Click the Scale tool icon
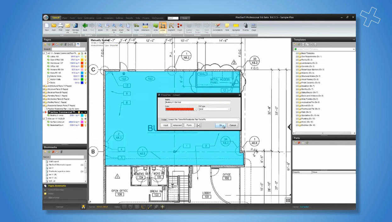This screenshot has width=392, height=222. point(136,27)
